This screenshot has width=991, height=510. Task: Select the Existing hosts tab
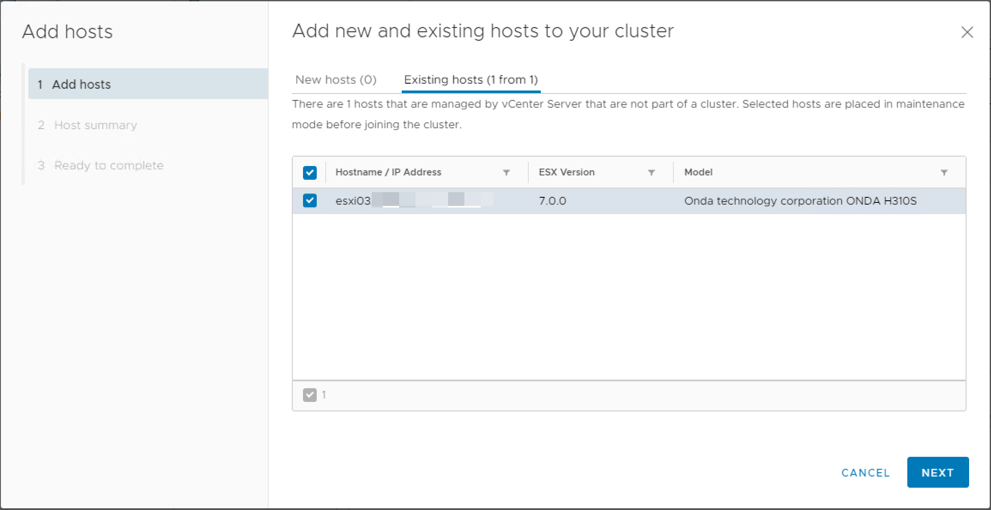[471, 80]
